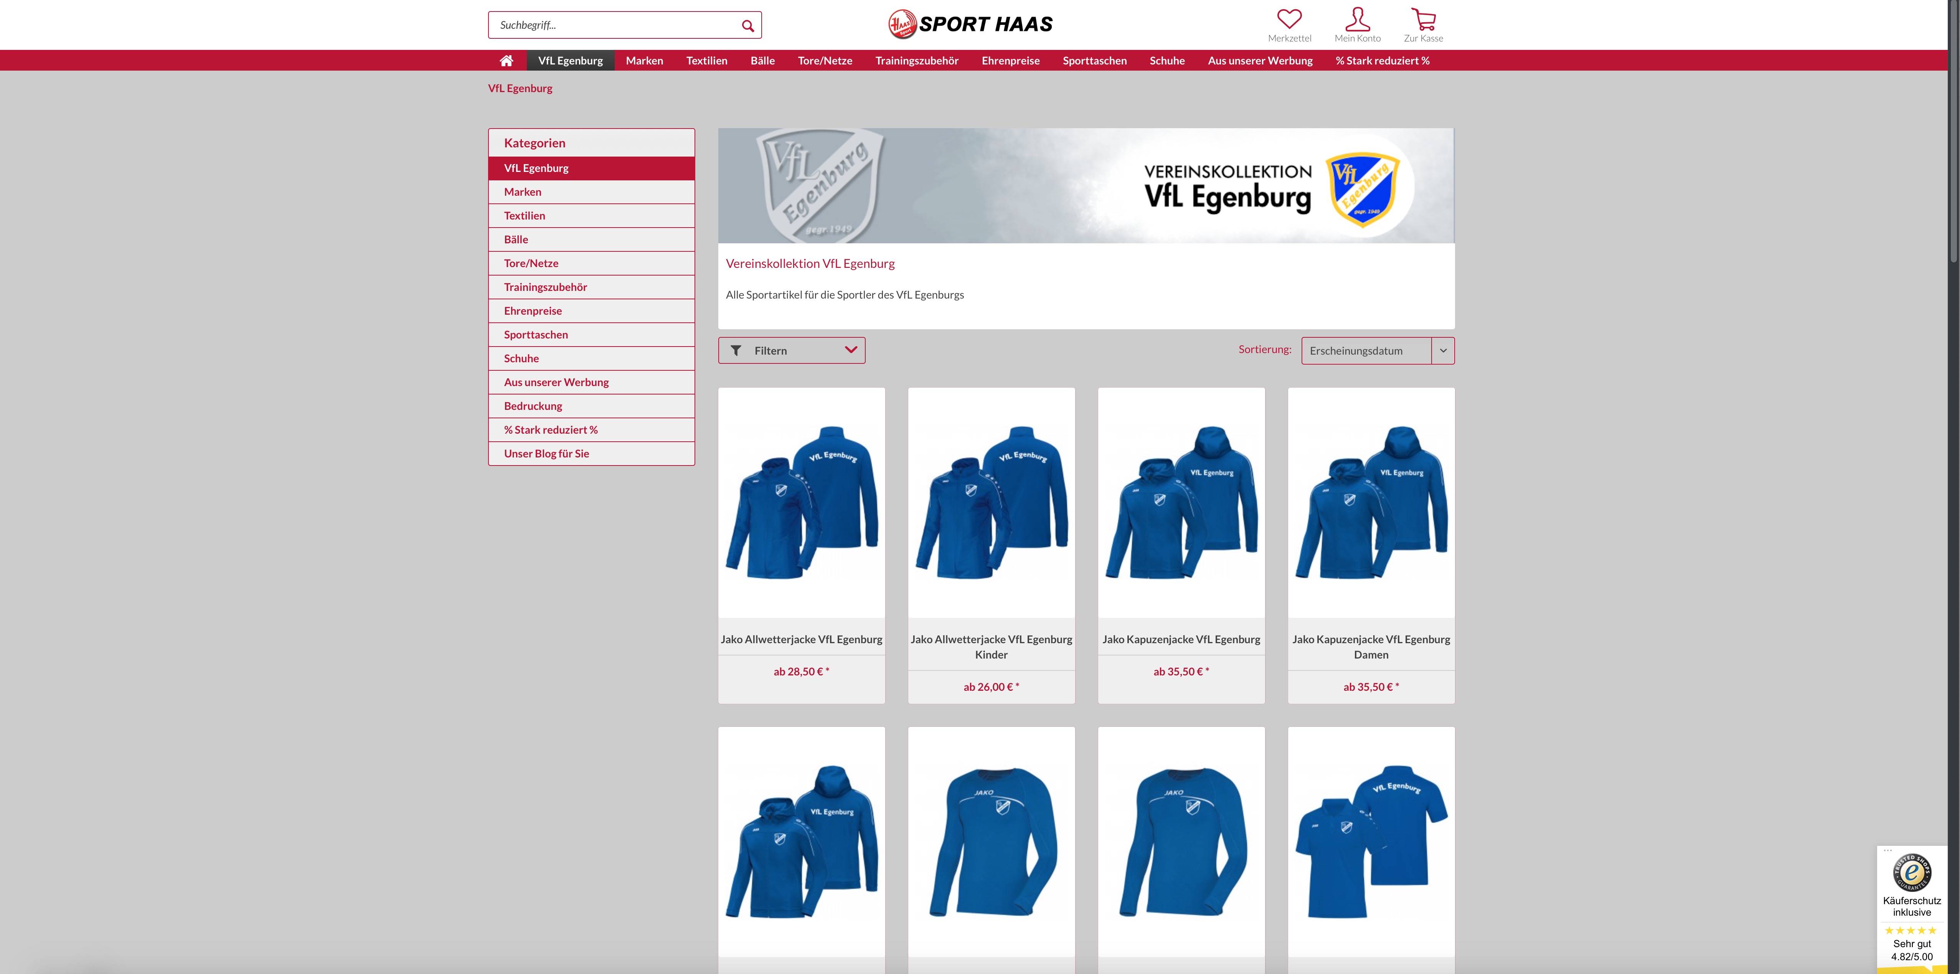Screen dimensions: 1960x974
Task: Click the Jako Kapuzenjacke VfL Egenburg title
Action: (x=1181, y=640)
